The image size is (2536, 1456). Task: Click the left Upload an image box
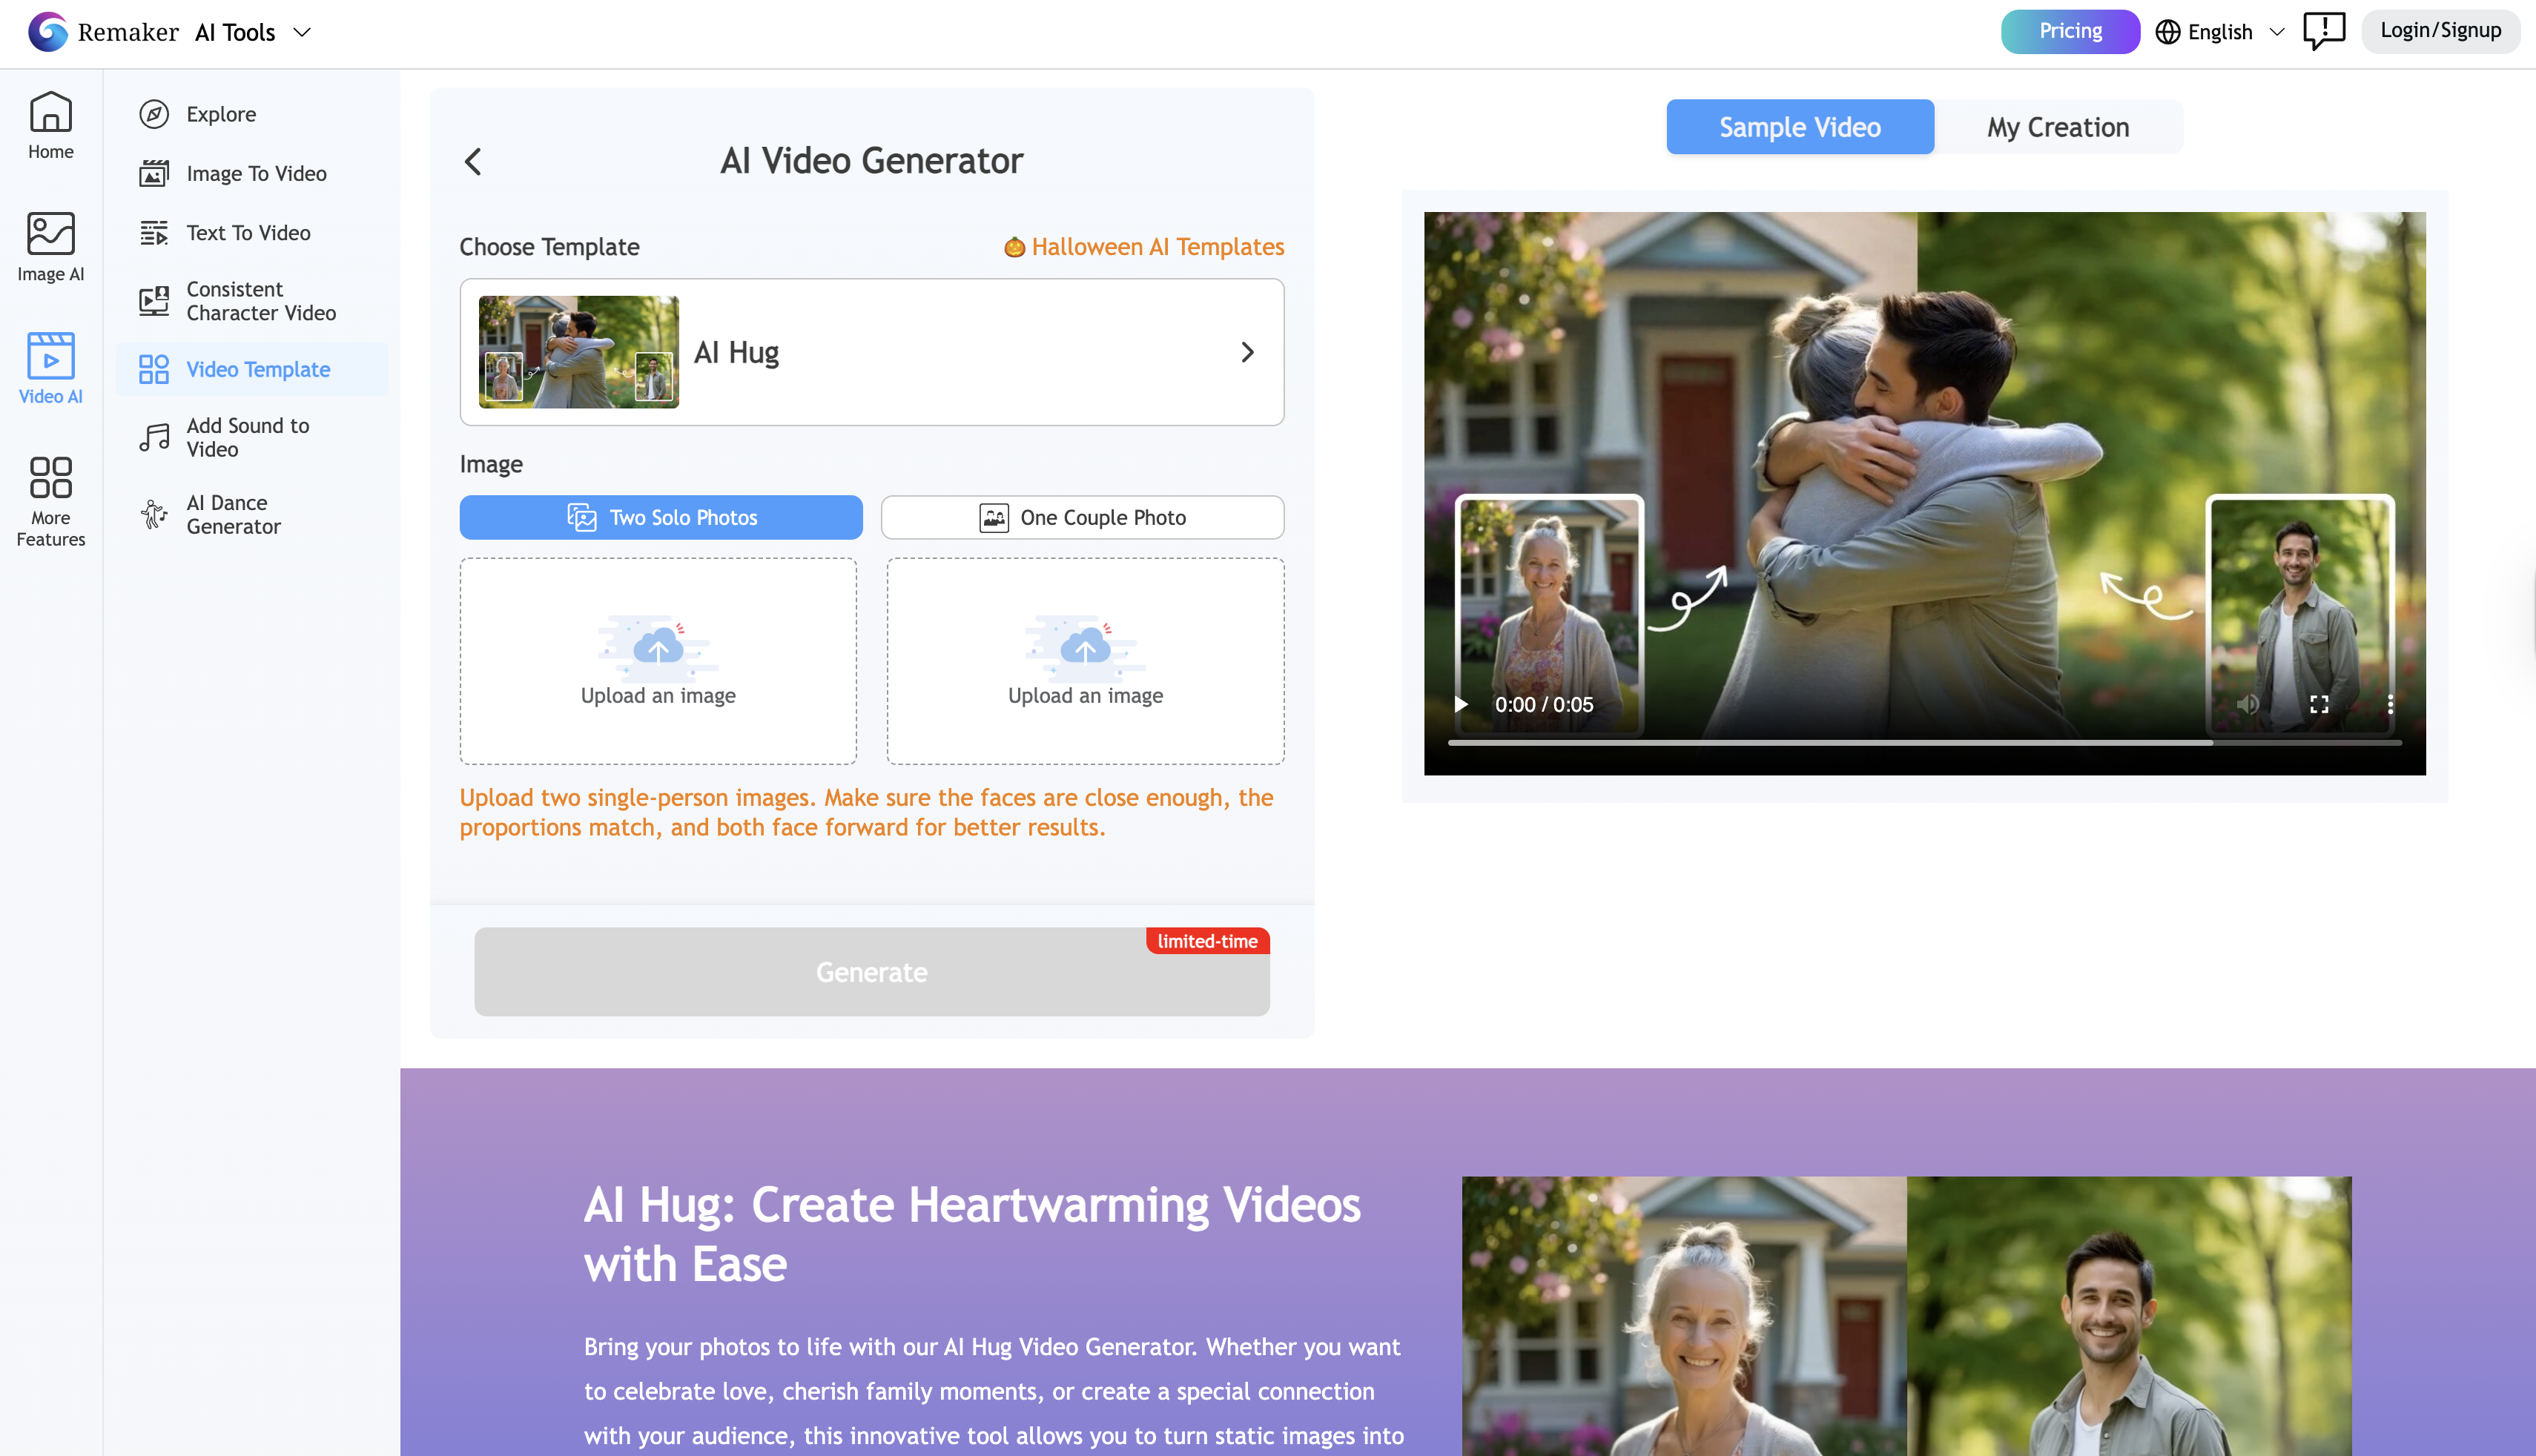coord(658,661)
